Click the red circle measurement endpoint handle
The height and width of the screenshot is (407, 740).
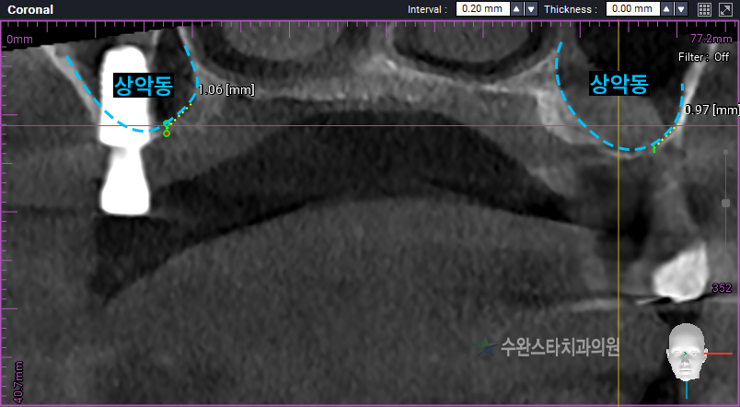point(166,134)
